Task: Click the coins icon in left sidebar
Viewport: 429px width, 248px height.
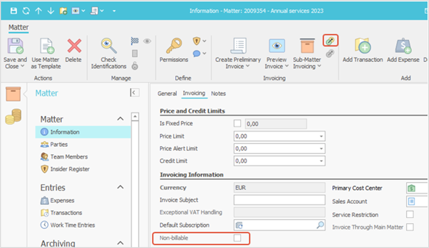Action: coord(13,116)
